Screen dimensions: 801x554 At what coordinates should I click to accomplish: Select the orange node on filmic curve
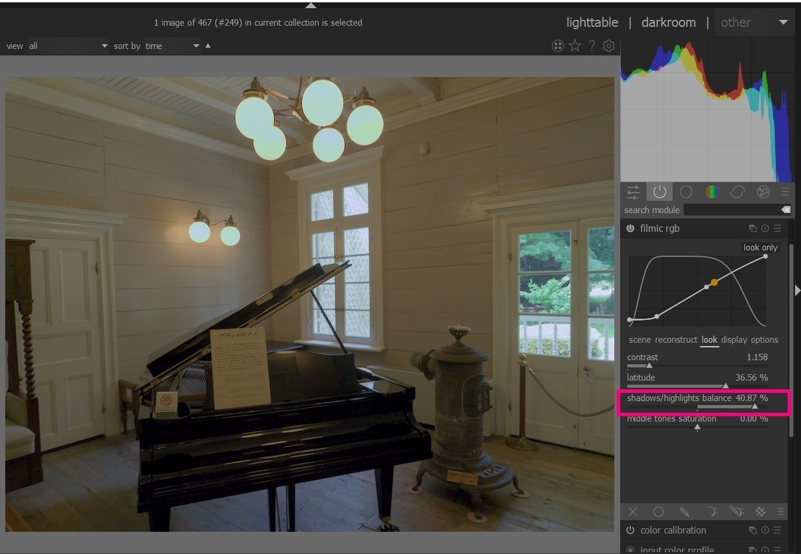click(714, 283)
